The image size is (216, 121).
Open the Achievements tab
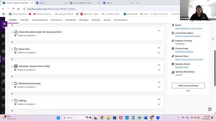121,20
